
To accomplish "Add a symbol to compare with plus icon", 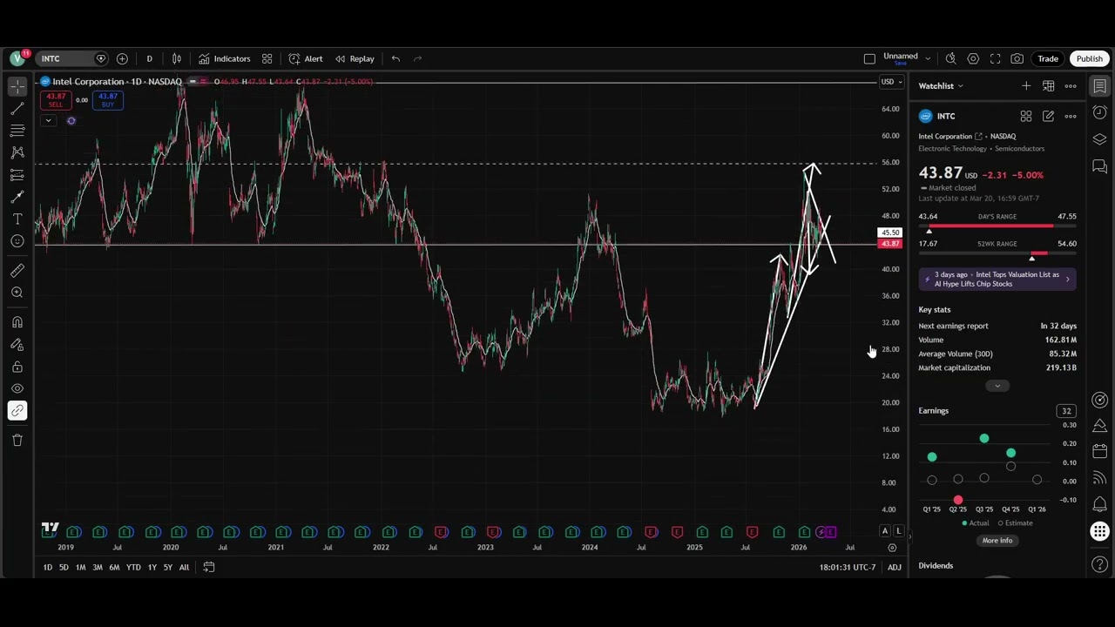I will click(122, 58).
